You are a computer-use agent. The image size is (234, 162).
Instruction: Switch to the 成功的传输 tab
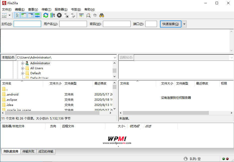46,151
